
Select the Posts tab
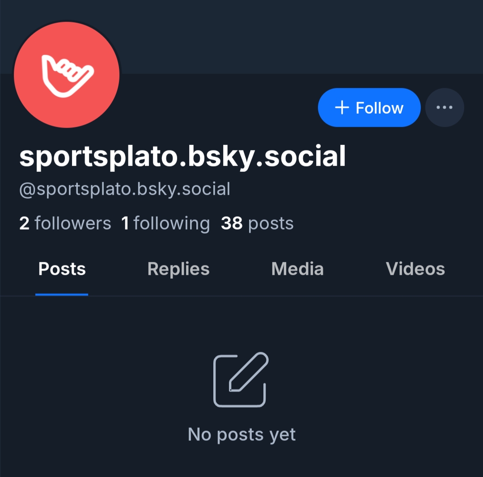(x=62, y=269)
